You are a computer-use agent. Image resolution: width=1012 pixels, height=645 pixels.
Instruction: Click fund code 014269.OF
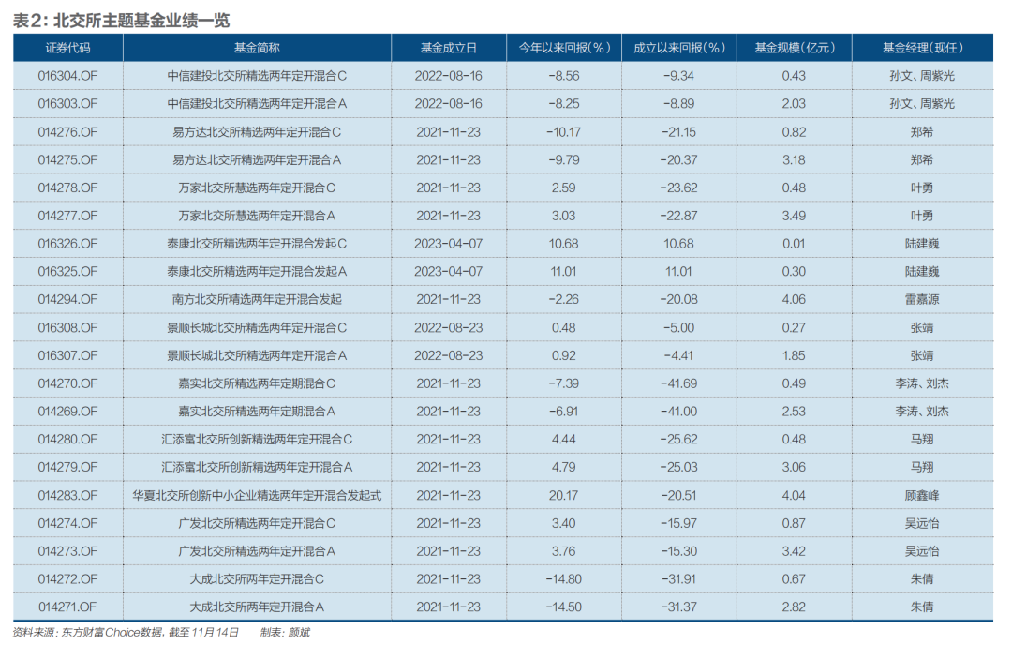tap(67, 412)
